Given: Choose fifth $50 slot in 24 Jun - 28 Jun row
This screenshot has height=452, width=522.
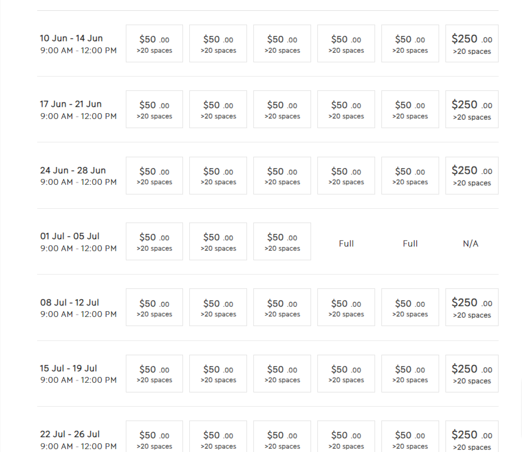Looking at the screenshot, I should [410, 176].
